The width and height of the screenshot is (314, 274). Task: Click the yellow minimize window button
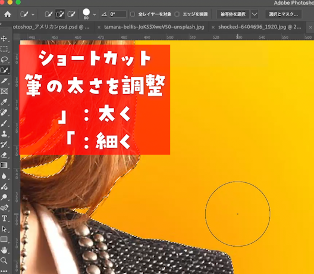pos(10,2)
